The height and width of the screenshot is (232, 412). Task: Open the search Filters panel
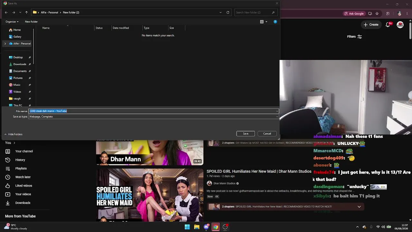tap(354, 37)
